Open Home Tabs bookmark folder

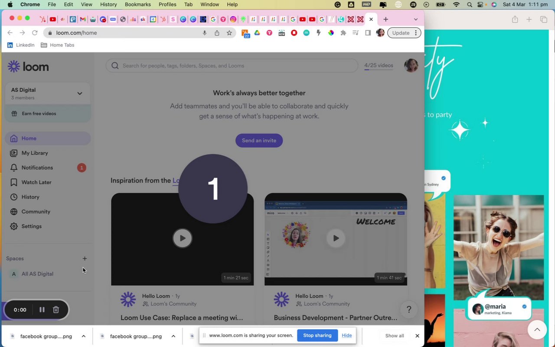(x=57, y=45)
